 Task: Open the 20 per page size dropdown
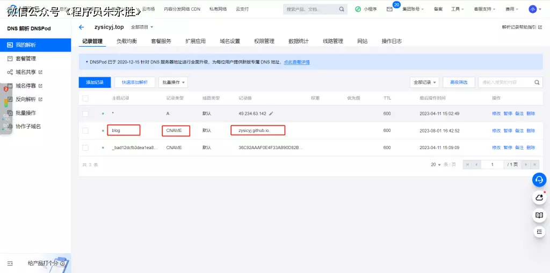(x=435, y=165)
